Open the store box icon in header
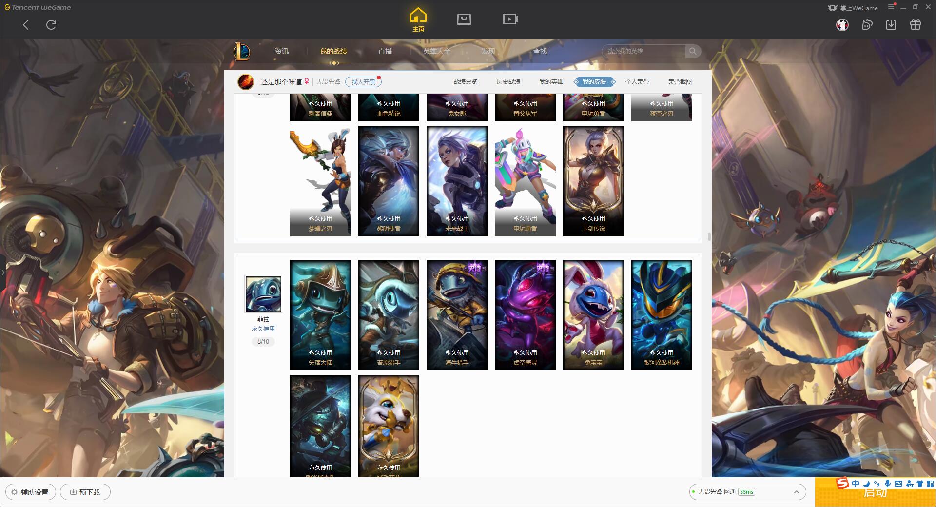Image resolution: width=936 pixels, height=507 pixels. click(464, 19)
